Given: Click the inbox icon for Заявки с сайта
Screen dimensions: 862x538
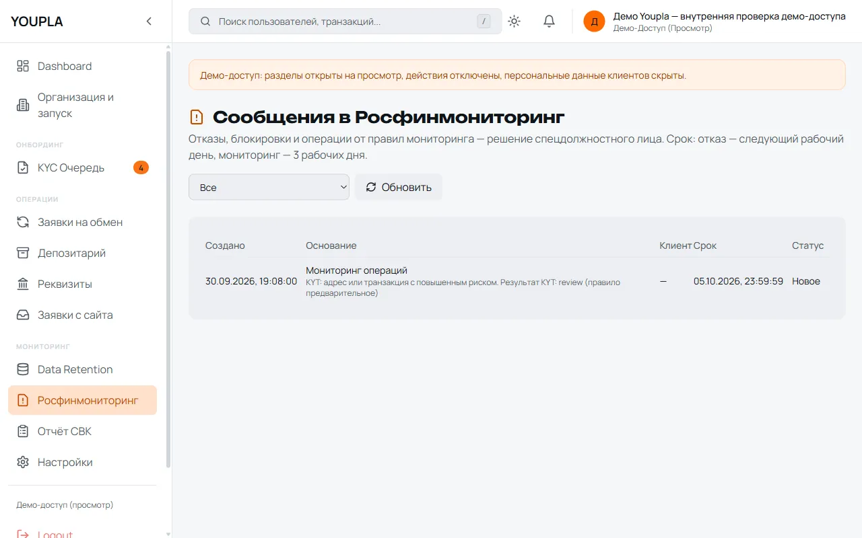Looking at the screenshot, I should (23, 315).
